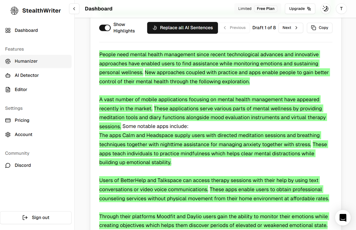The image size is (356, 230).
Task: Click sentence starting 'New approaches coupled with practice'
Action: pyautogui.click(x=214, y=77)
